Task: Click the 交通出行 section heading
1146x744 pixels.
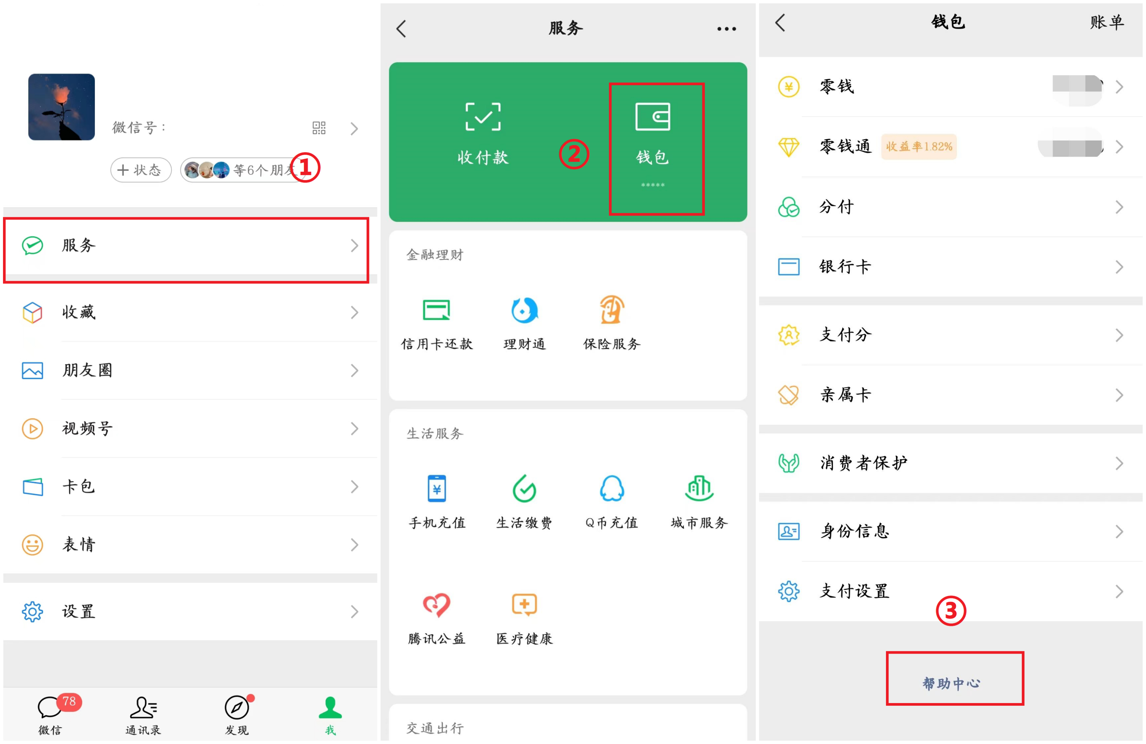Action: click(435, 729)
